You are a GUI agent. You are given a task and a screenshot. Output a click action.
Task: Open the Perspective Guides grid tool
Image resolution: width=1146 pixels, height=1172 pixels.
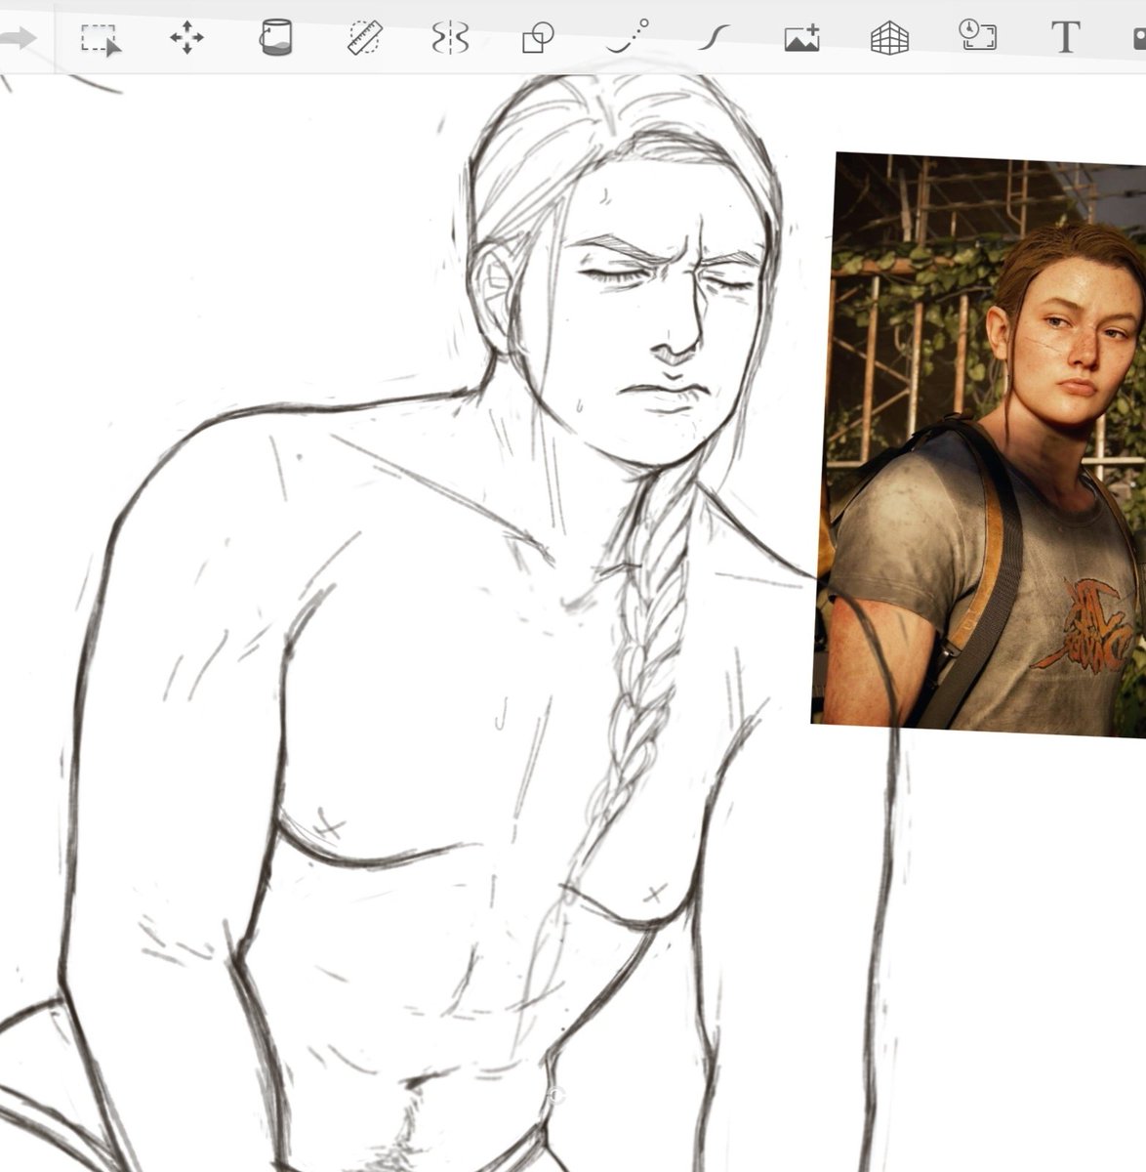(889, 39)
